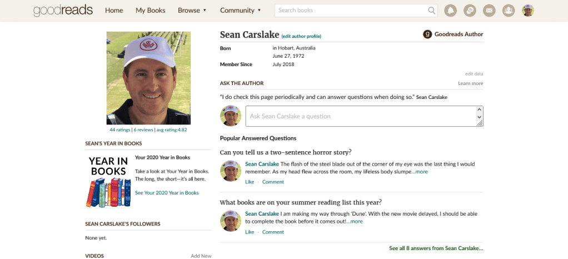The image size is (568, 259).
Task: Click the edit author profile link
Action: click(301, 37)
